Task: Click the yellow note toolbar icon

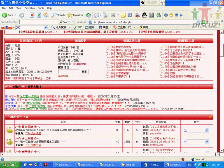Action: click(123, 15)
